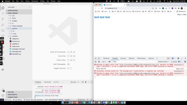Click Quokka in the status bar
This screenshot has width=187, height=105.
pos(67,100)
